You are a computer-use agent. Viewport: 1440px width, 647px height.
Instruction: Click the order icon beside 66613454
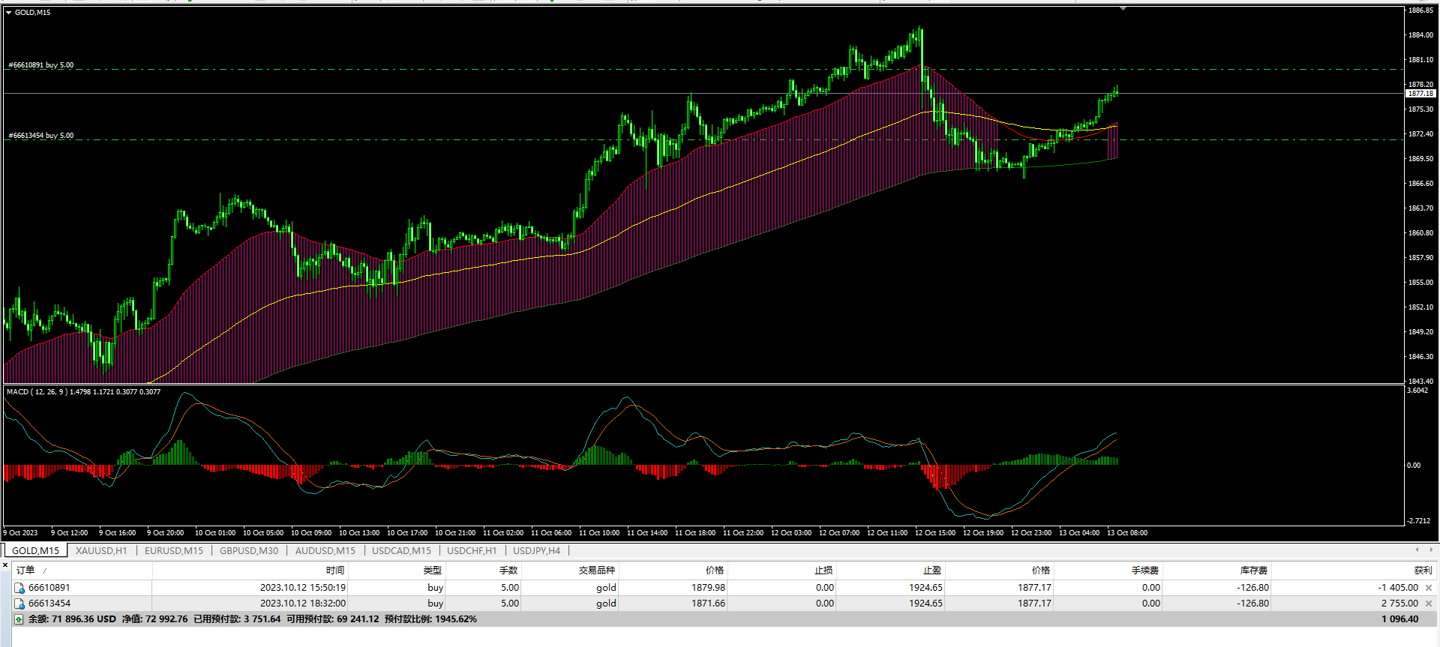19,604
